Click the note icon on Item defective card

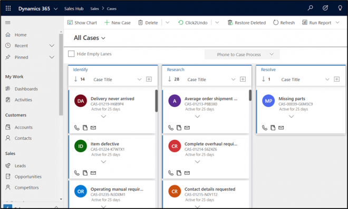point(85,173)
